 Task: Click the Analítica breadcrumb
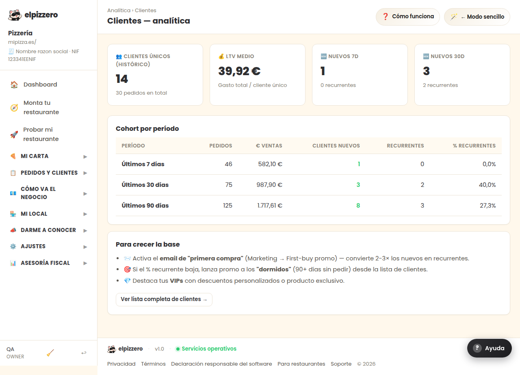(x=119, y=11)
